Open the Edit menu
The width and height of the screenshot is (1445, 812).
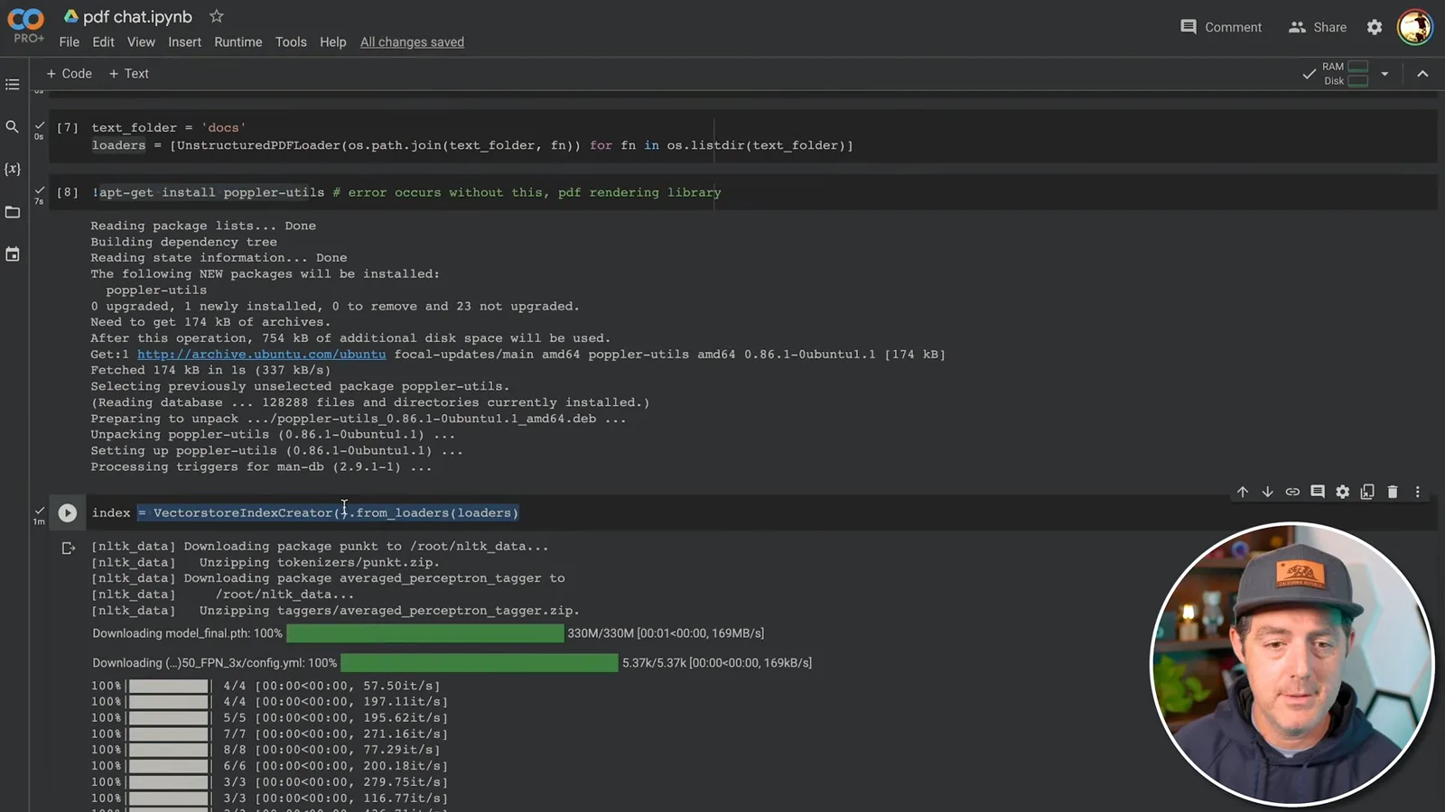pos(103,42)
